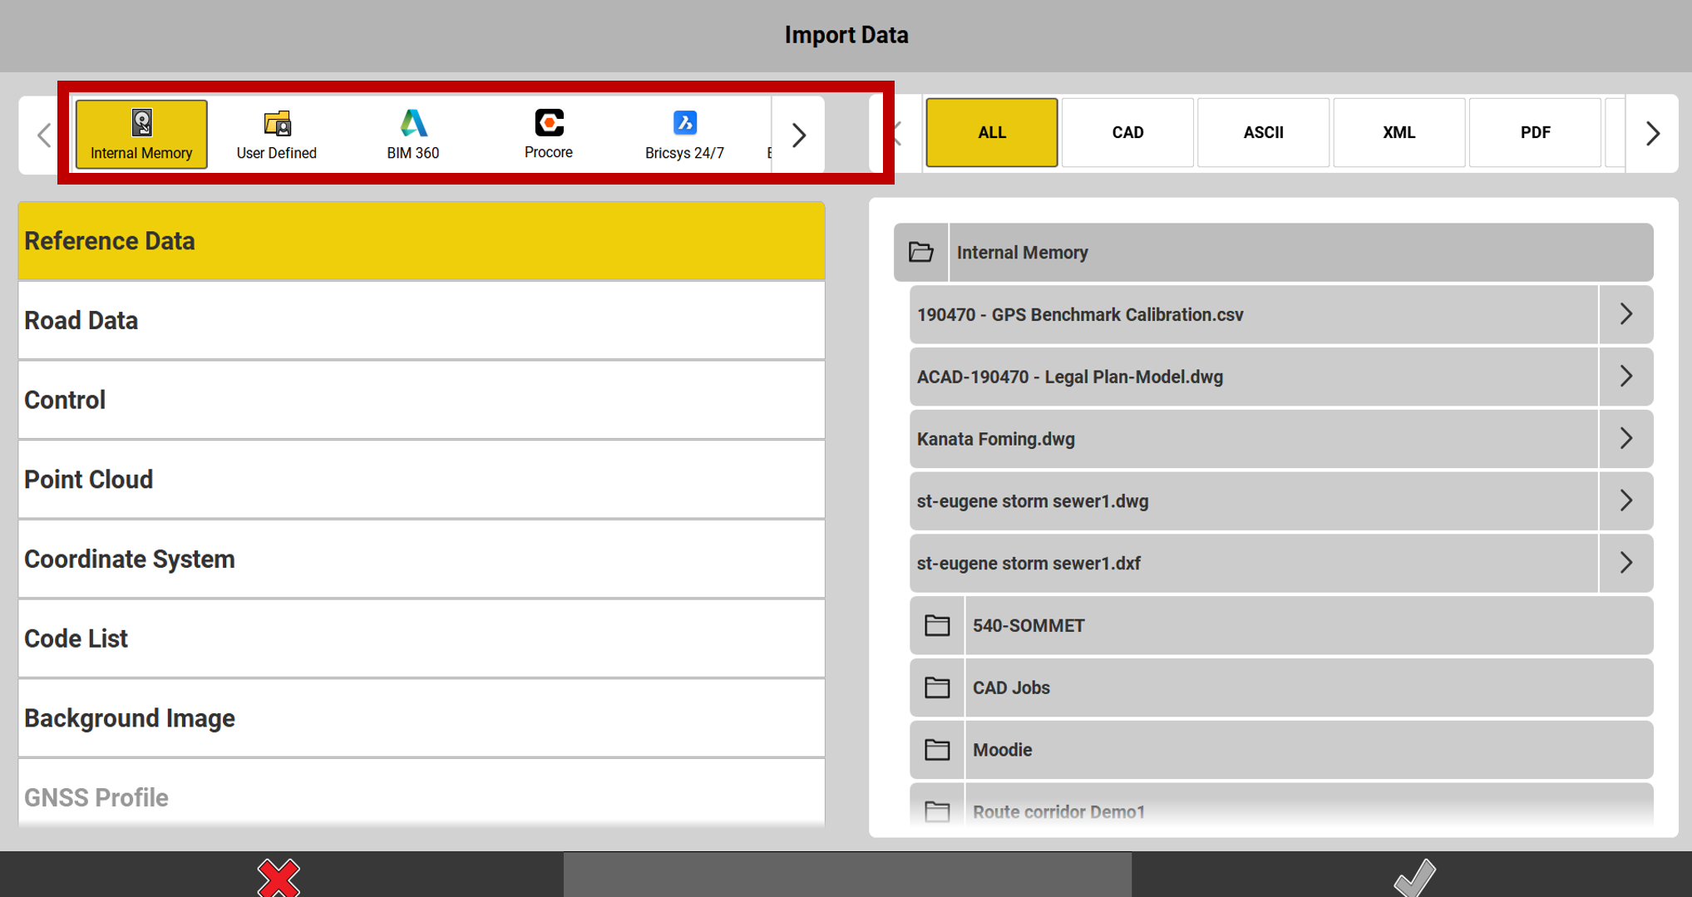The height and width of the screenshot is (897, 1692).
Task: Choose the User Defined folder source
Action: point(276,134)
